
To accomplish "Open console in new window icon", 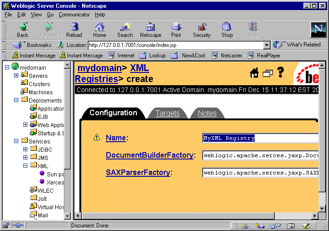I will click(x=268, y=73).
